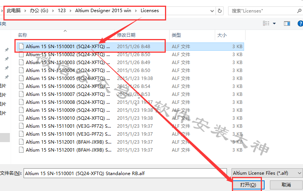
Task: Expand the view options dropdown arrow
Action: (274, 23)
